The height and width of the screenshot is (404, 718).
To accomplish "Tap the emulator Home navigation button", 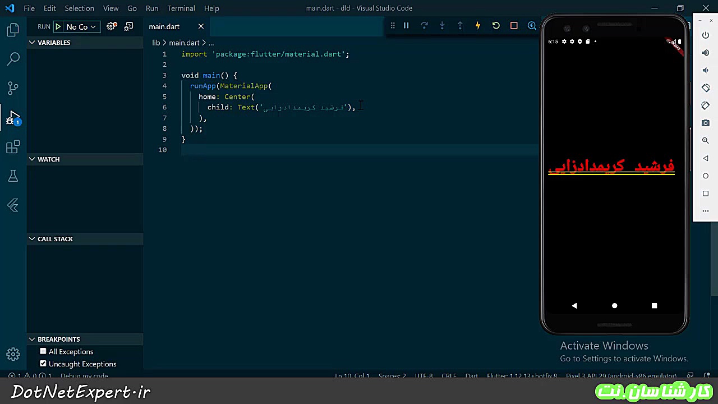I will point(614,306).
